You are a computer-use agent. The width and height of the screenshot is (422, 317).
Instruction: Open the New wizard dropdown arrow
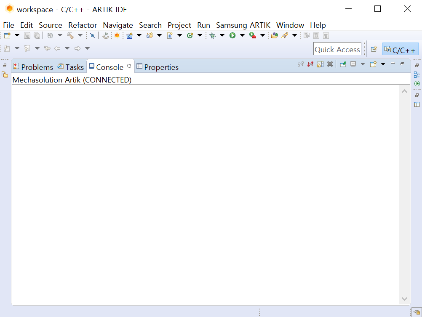point(17,35)
